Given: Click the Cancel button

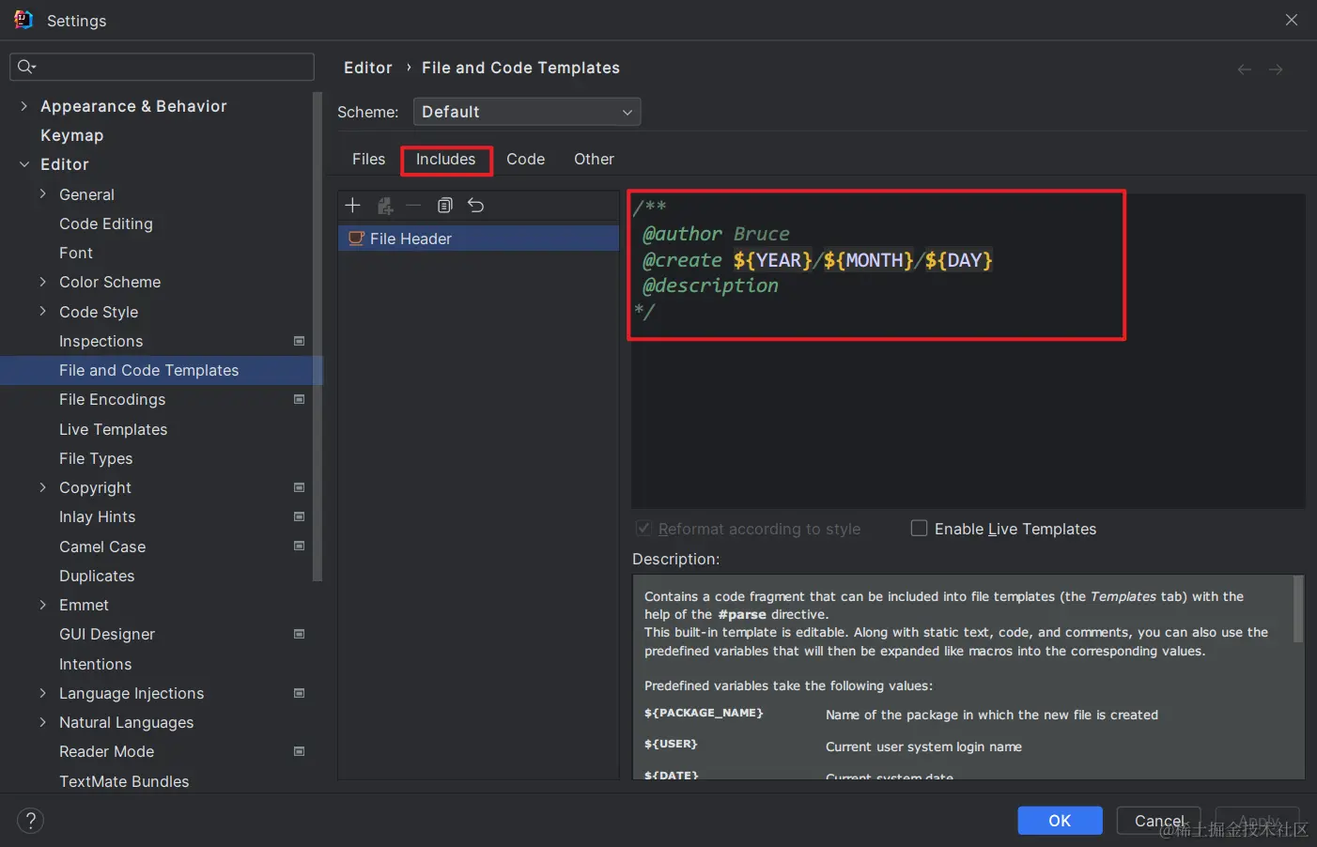Looking at the screenshot, I should tap(1159, 821).
